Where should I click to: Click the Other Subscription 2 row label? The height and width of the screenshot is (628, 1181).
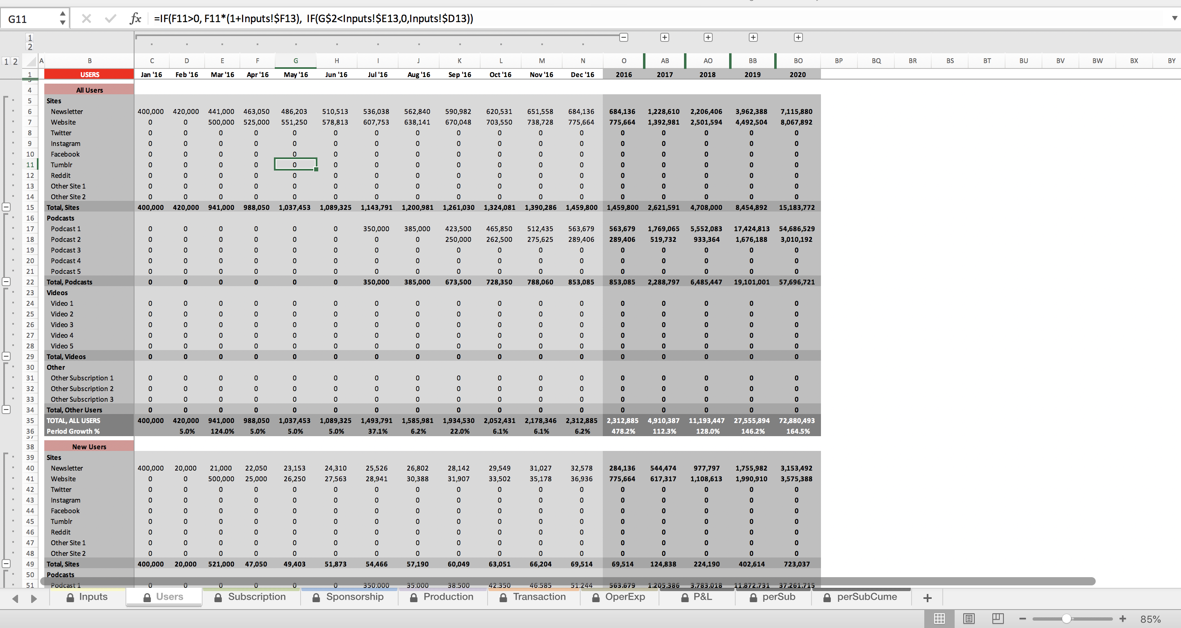tap(82, 388)
